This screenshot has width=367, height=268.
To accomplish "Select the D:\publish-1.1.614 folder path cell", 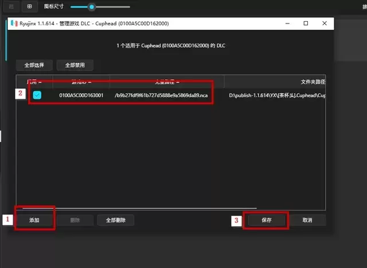I will (x=277, y=95).
